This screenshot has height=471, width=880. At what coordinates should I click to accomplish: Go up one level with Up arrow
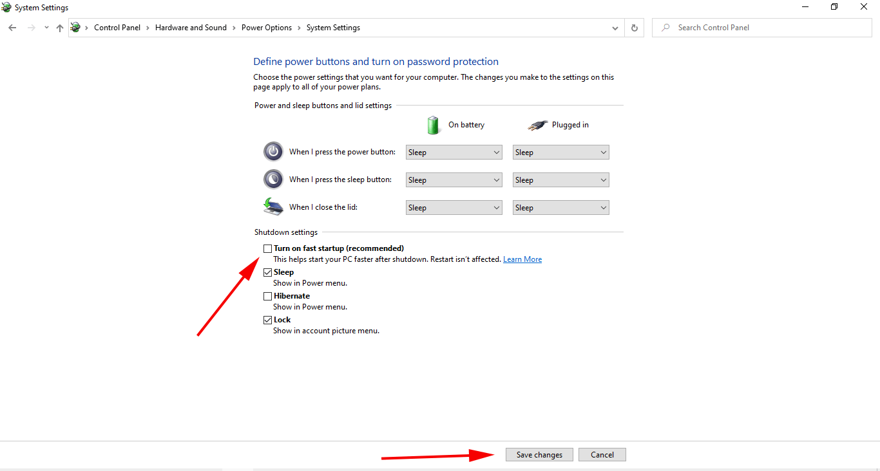click(60, 28)
